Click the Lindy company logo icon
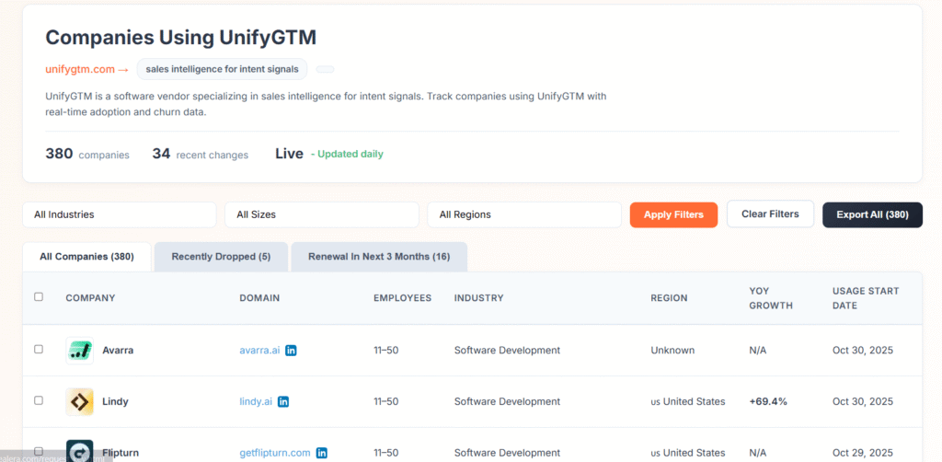This screenshot has width=942, height=462. click(80, 401)
